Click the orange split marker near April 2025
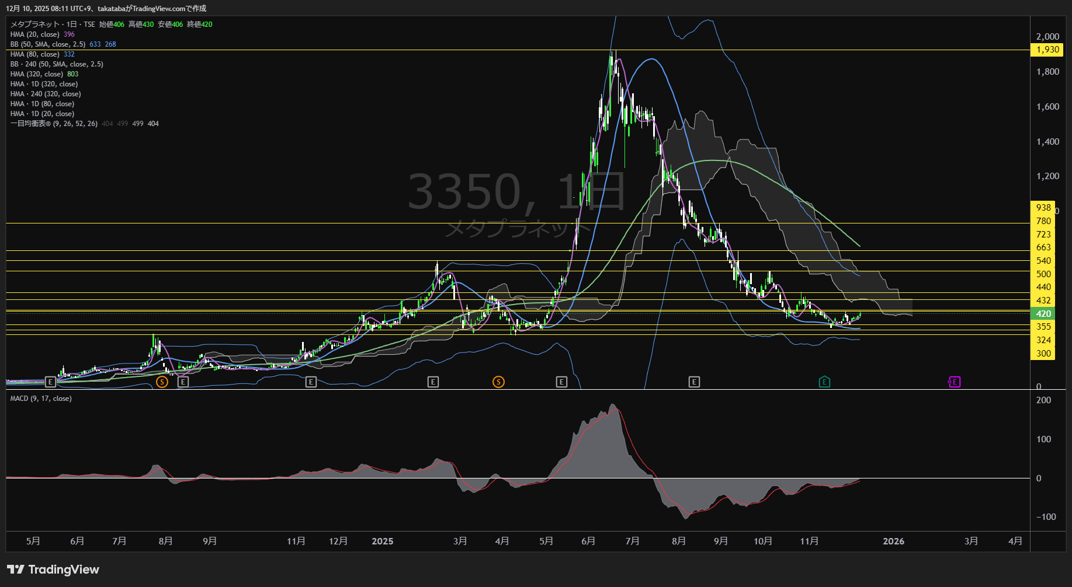The height and width of the screenshot is (587, 1072). (498, 382)
